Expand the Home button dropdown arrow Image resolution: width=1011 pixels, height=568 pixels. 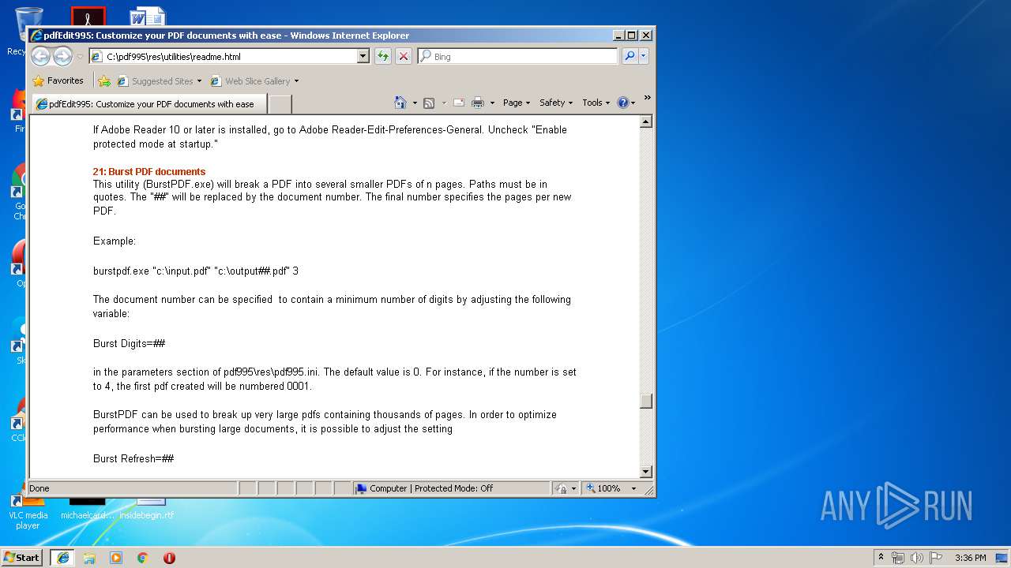(415, 103)
